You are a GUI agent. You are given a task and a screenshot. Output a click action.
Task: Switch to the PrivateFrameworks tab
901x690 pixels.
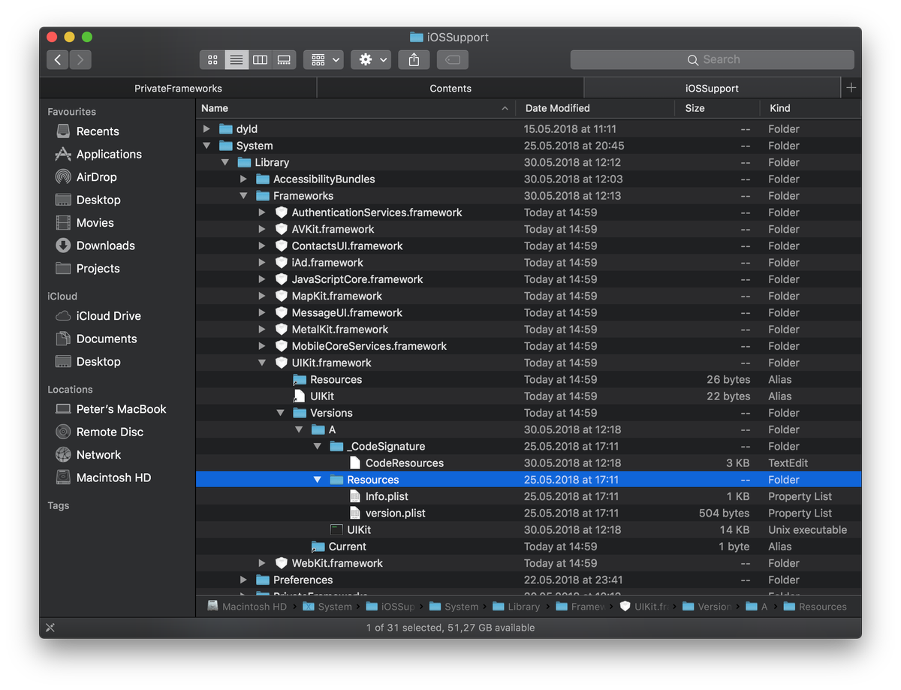(178, 88)
